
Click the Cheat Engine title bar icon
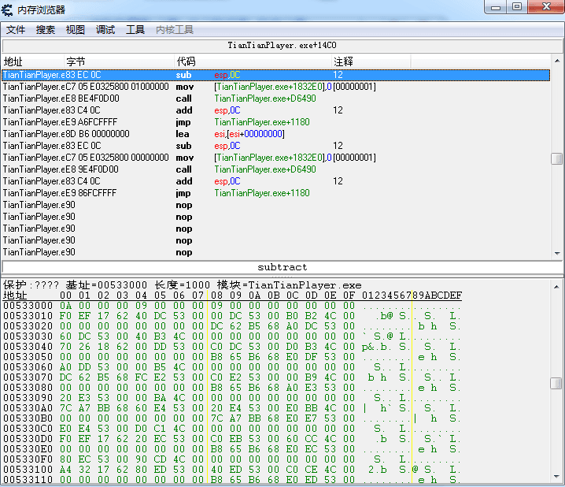(7, 9)
